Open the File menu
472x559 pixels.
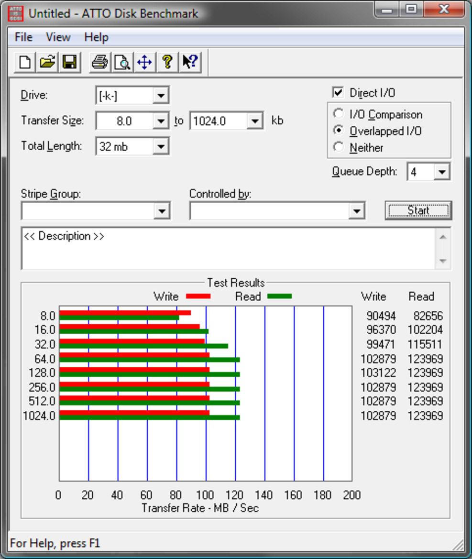23,37
